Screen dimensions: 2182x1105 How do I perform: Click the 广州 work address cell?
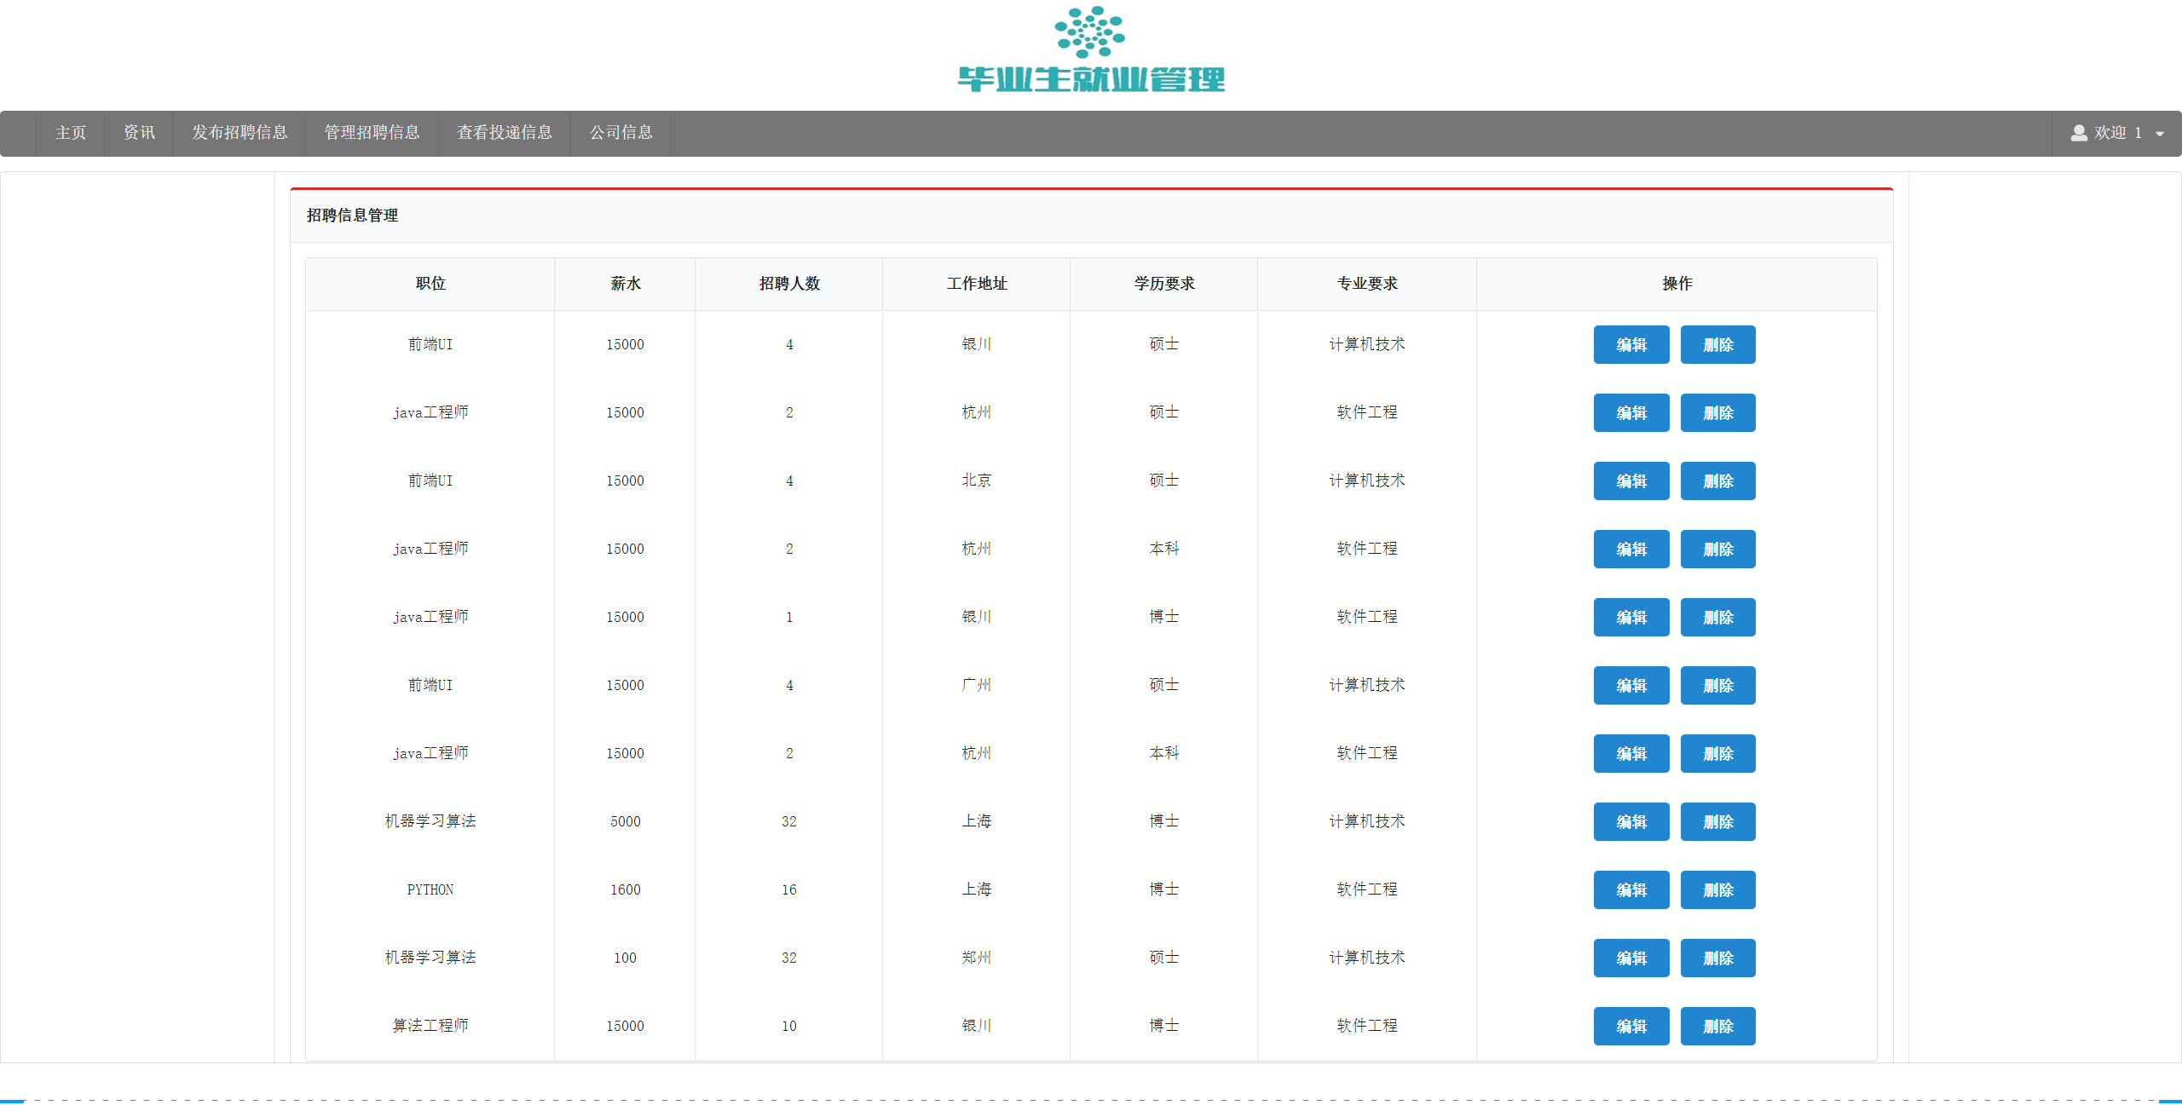(x=977, y=686)
